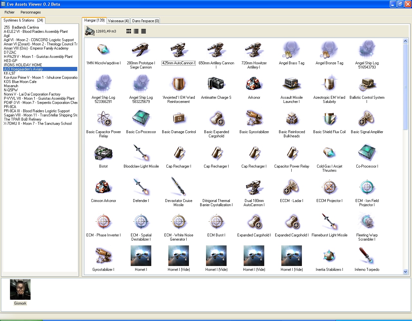Click the Basic Expanded Cargohold icon
Image resolution: width=412 pixels, height=321 pixels.
216,119
